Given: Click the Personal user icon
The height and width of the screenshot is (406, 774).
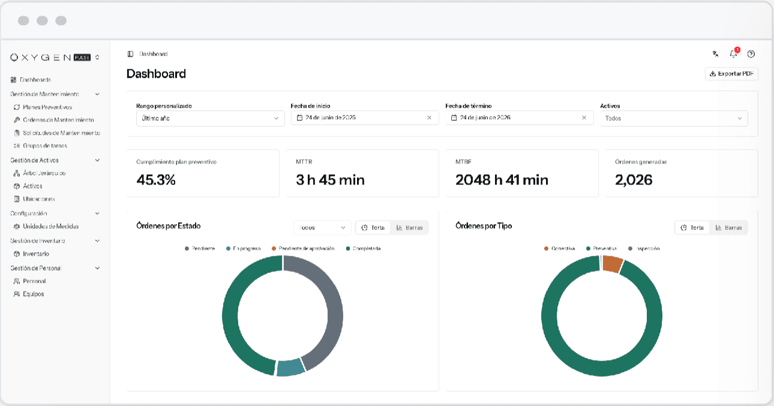Looking at the screenshot, I should (x=17, y=281).
